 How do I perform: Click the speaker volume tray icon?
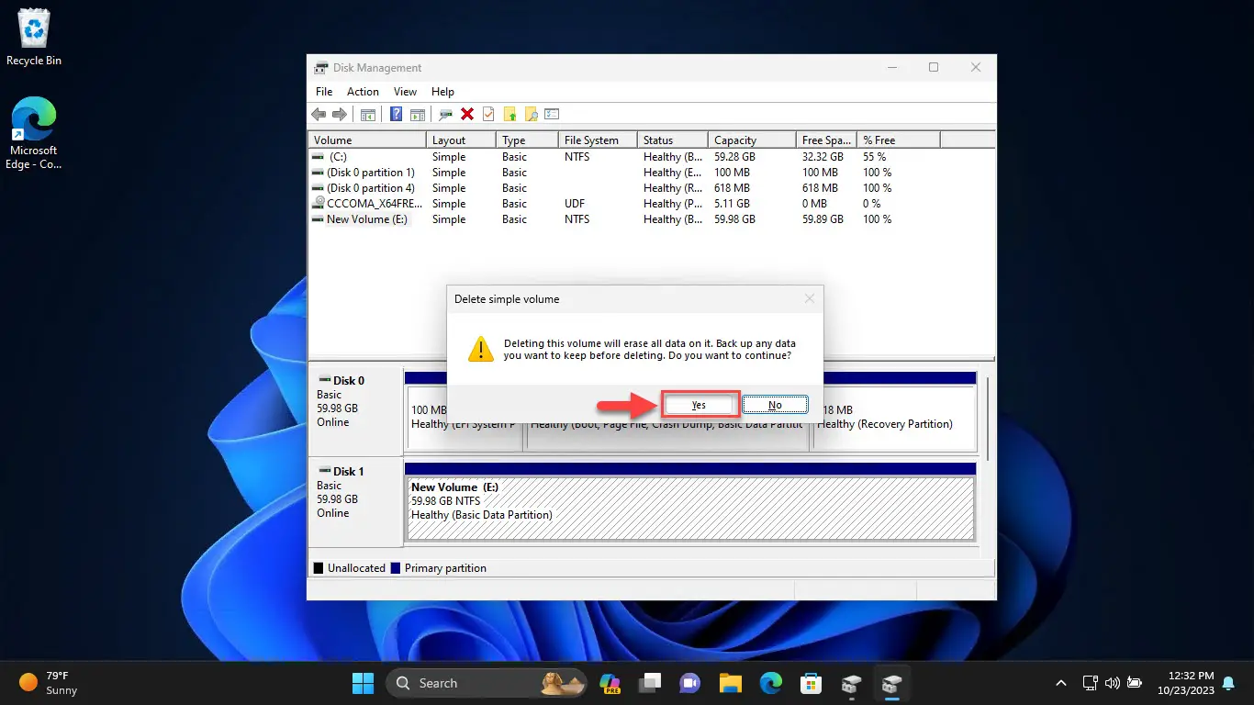pyautogui.click(x=1113, y=683)
